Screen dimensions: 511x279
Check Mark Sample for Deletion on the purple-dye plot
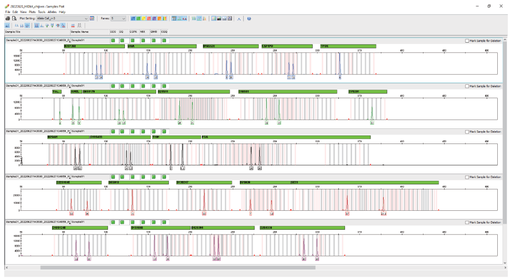[x=467, y=222]
